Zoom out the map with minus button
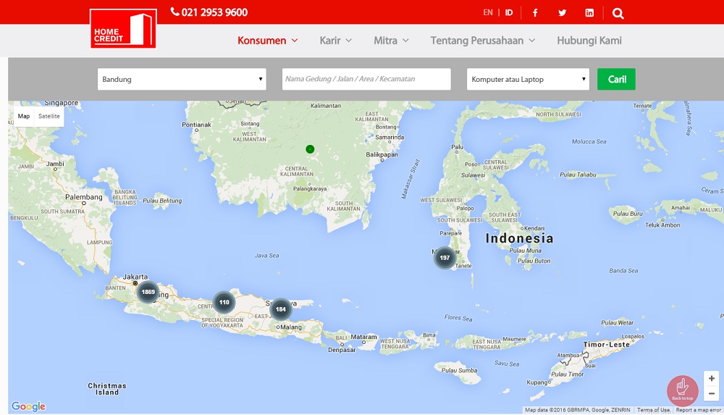Image resolution: width=724 pixels, height=415 pixels. pos(711,393)
